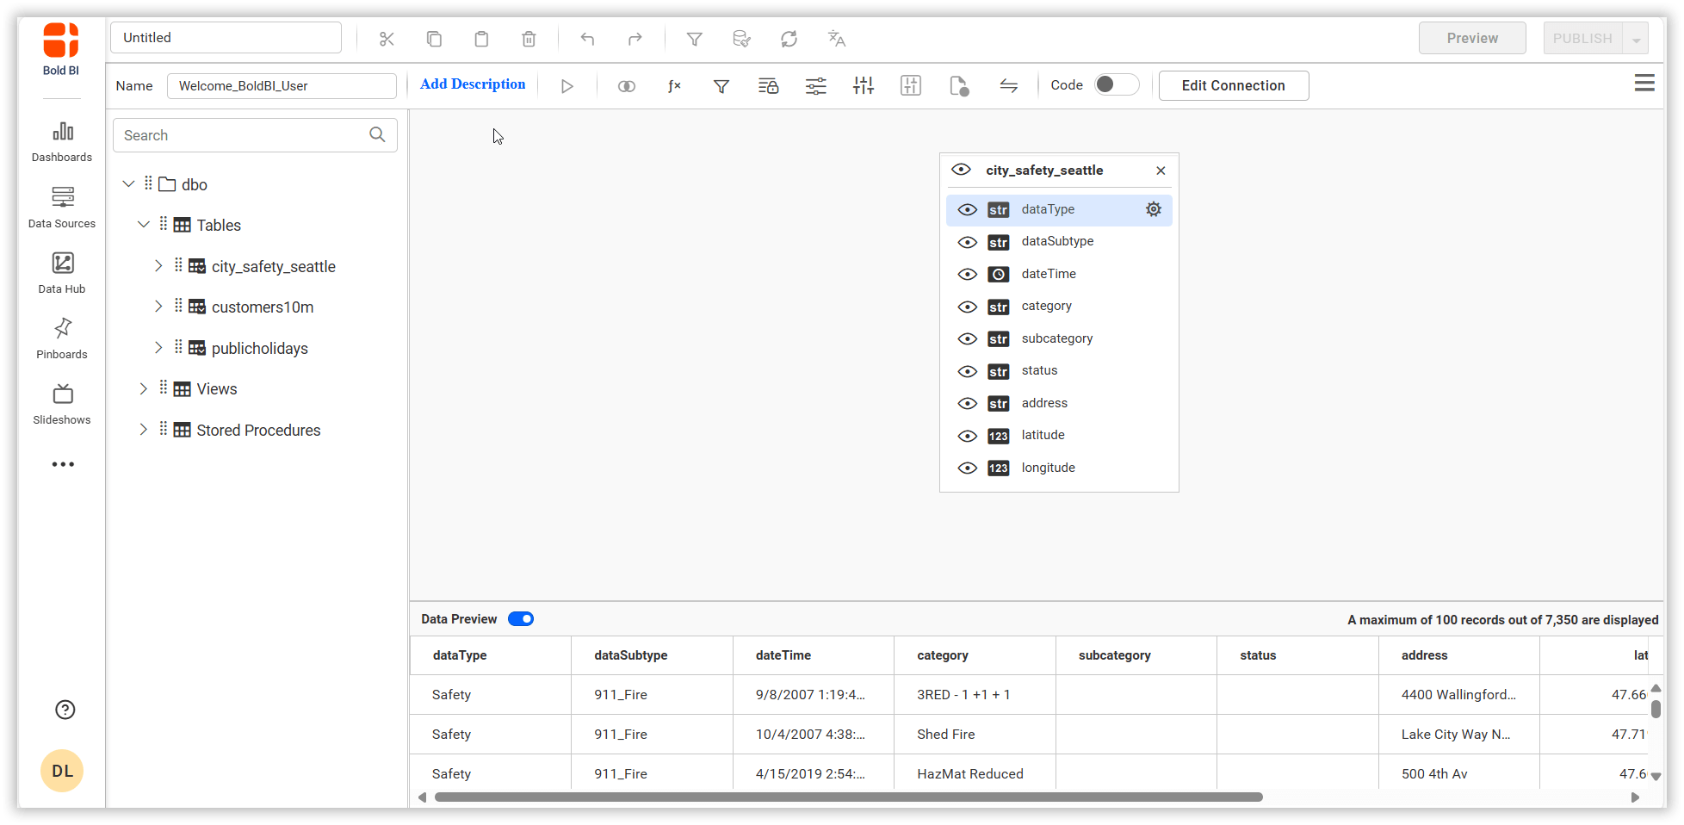Click the join circles icon

(x=627, y=86)
